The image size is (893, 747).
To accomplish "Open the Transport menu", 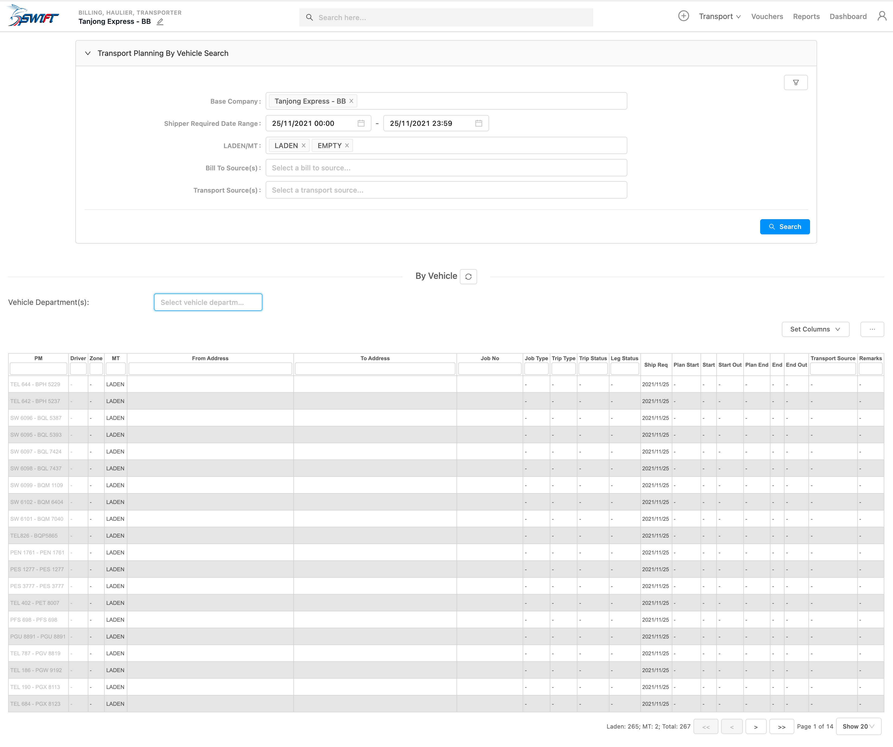I will [719, 17].
